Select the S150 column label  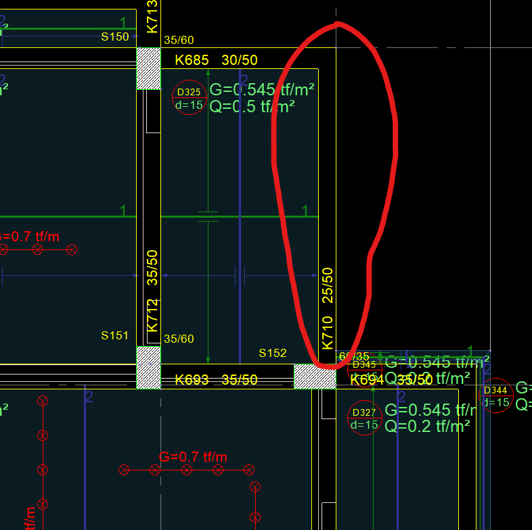pyautogui.click(x=115, y=37)
